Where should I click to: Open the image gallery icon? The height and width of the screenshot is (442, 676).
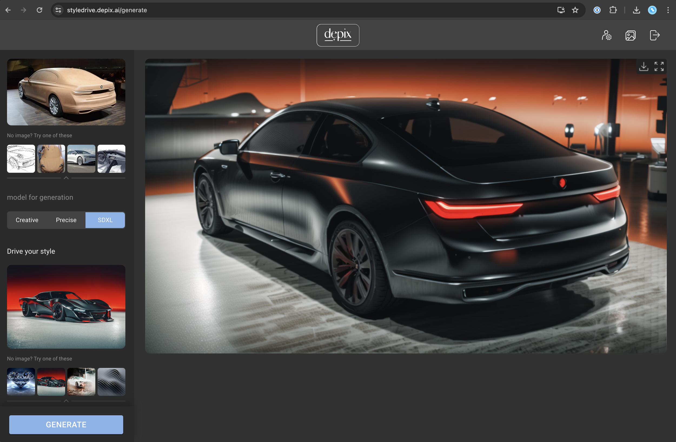pyautogui.click(x=630, y=35)
